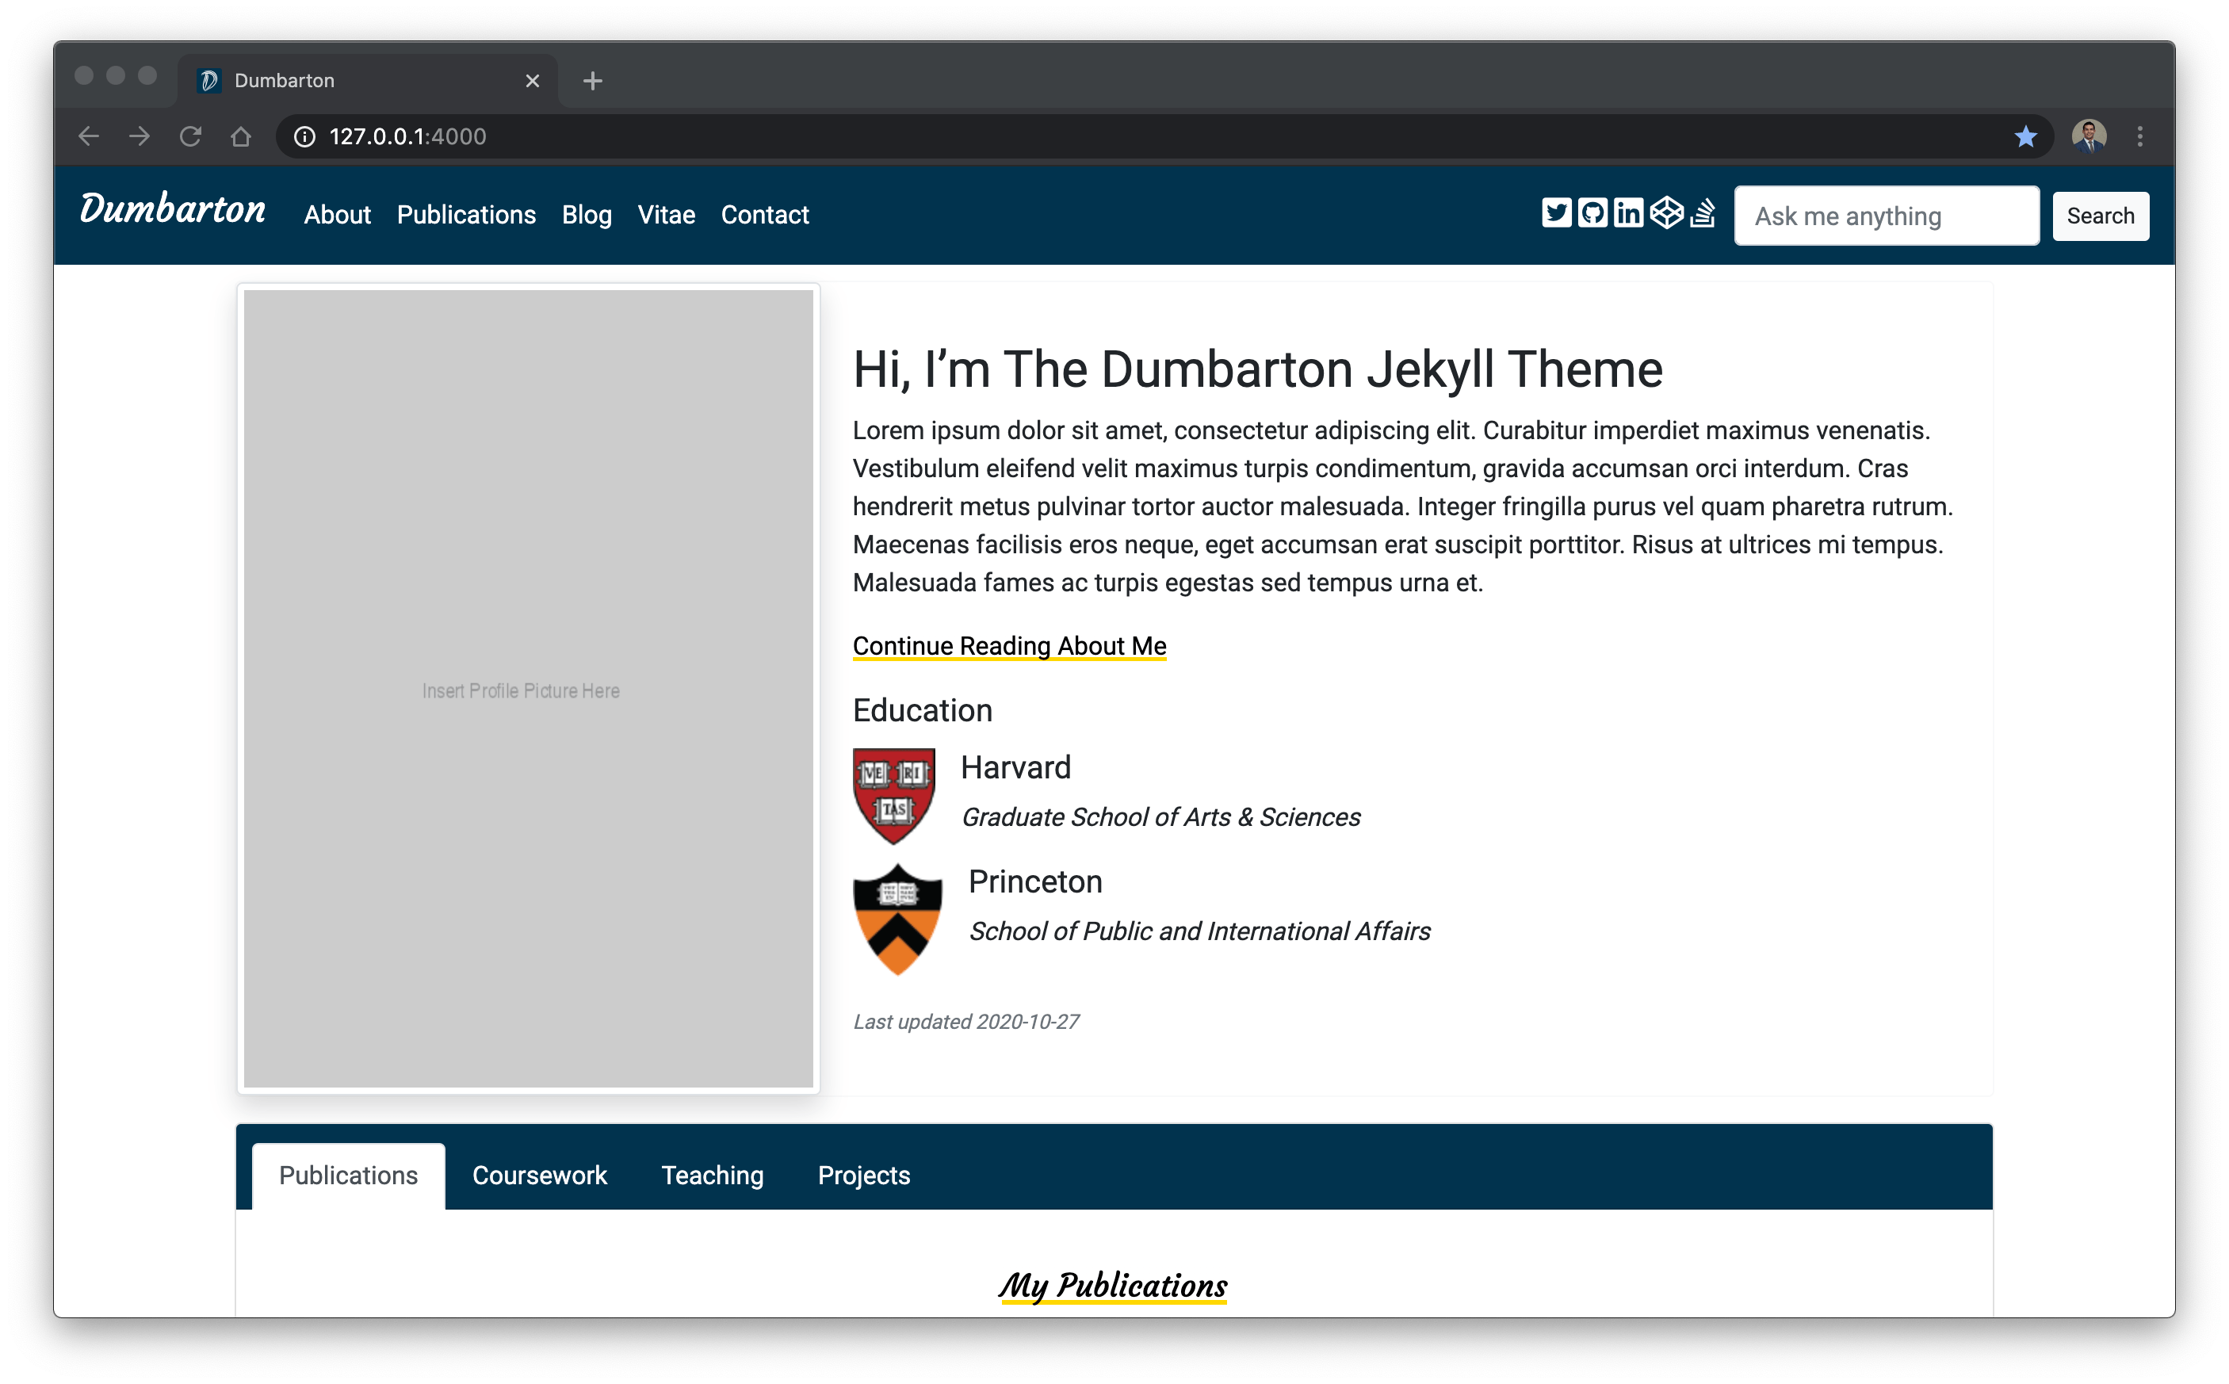This screenshot has height=1384, width=2229.
Task: Select the Projects tab
Action: point(863,1176)
